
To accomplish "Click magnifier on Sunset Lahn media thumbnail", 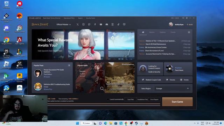I will pos(102,89).
